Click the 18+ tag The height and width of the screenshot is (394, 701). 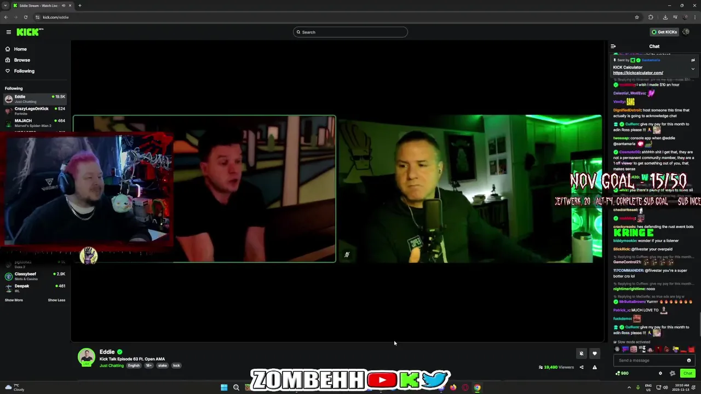click(x=148, y=366)
